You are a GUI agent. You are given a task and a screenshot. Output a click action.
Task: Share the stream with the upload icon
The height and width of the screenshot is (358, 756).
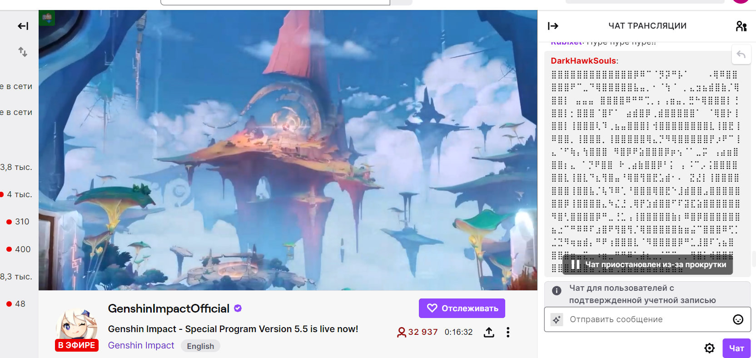[x=489, y=332]
